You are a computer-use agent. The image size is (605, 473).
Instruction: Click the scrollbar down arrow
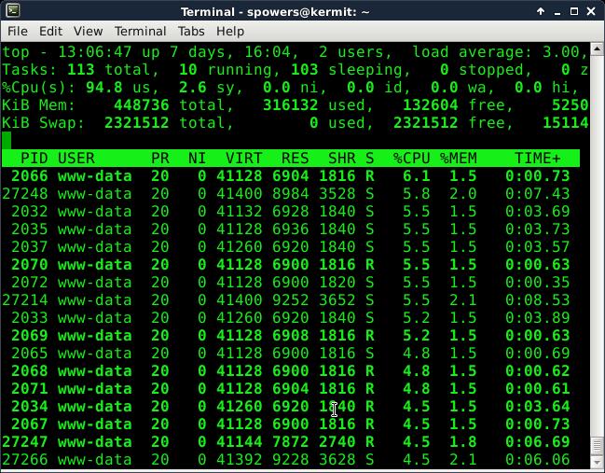click(x=598, y=461)
